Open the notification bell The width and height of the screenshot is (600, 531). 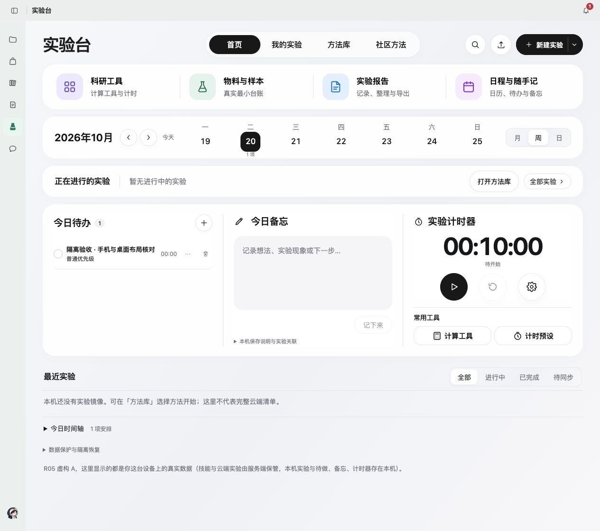[x=586, y=10]
